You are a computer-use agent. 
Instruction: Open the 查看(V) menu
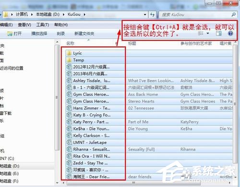coord(24,25)
